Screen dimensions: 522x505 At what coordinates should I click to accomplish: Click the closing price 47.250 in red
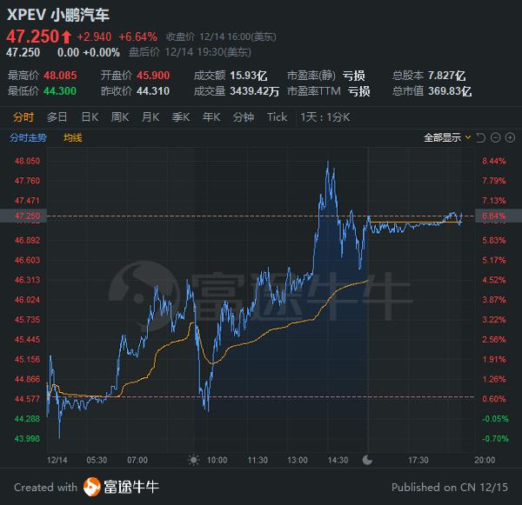pos(33,37)
